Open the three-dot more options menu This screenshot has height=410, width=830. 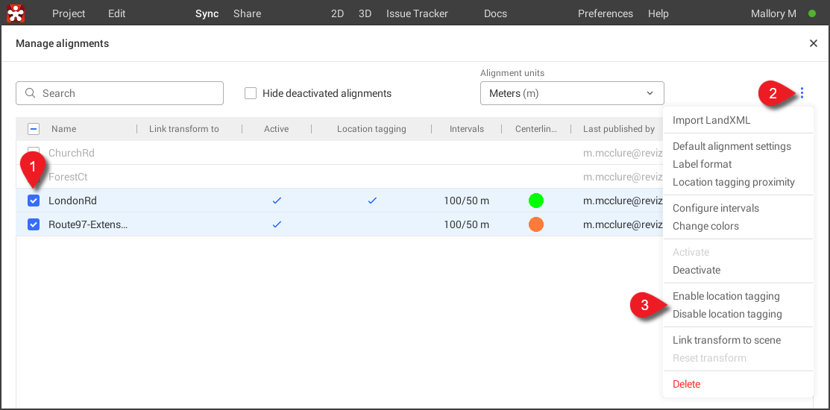(802, 93)
